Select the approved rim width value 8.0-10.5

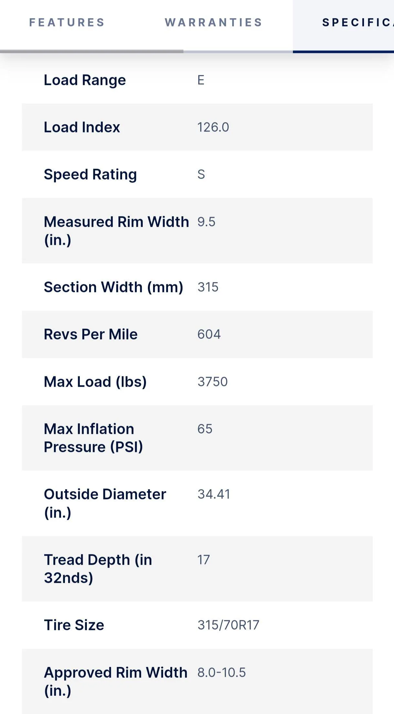tap(222, 673)
